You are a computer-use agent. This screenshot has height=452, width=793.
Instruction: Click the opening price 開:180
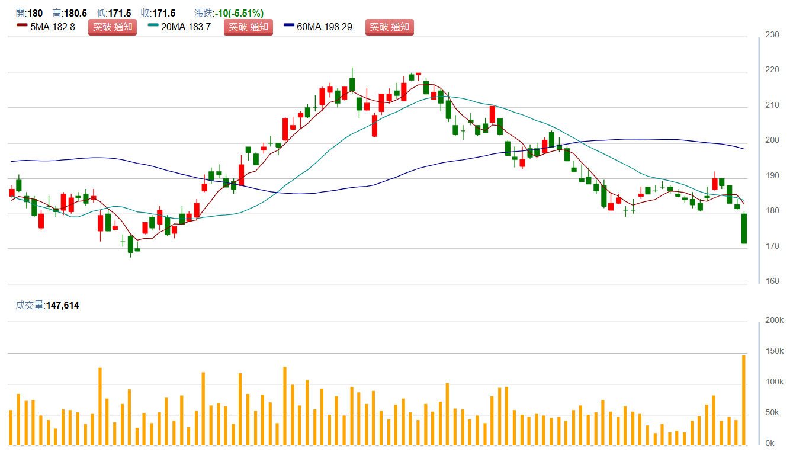[29, 13]
